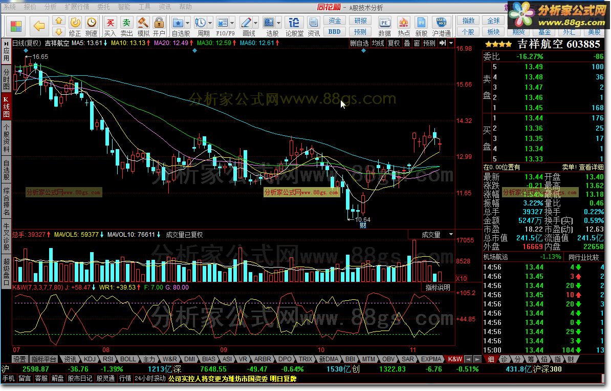Screen dimensions: 611x391
Task: Open dropdown arrow next to F10/F9
Action: pos(232,23)
